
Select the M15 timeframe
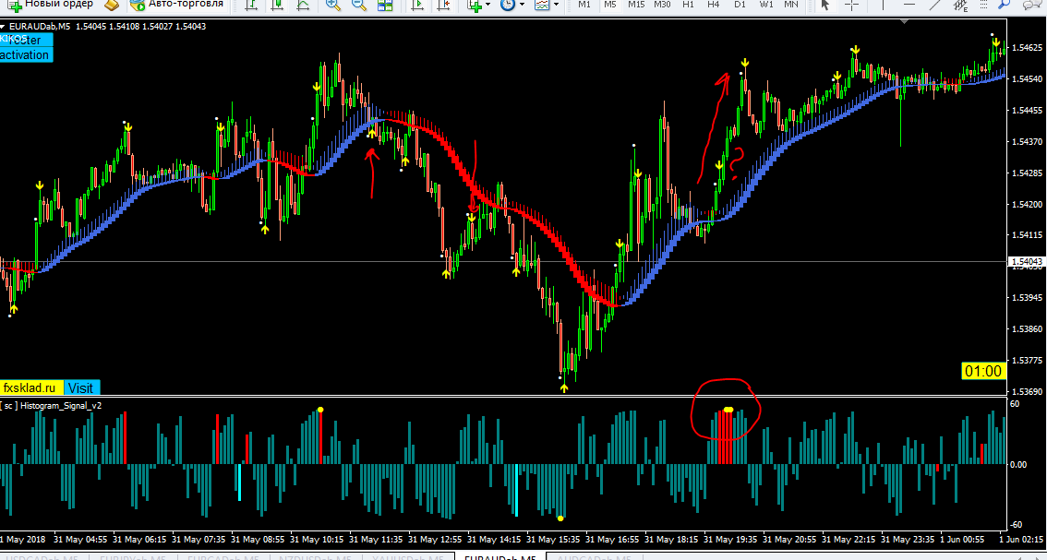635,5
